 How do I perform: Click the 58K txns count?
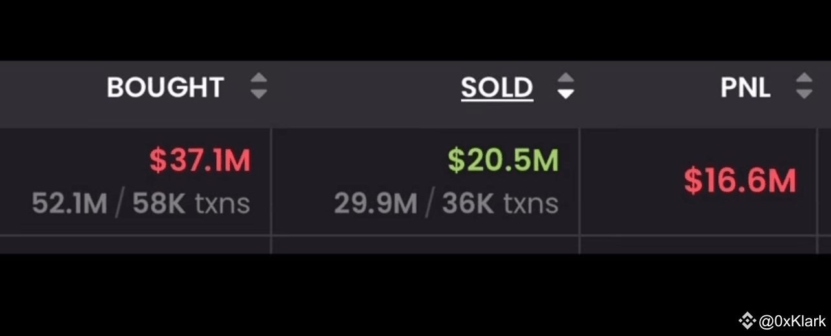[x=192, y=204]
